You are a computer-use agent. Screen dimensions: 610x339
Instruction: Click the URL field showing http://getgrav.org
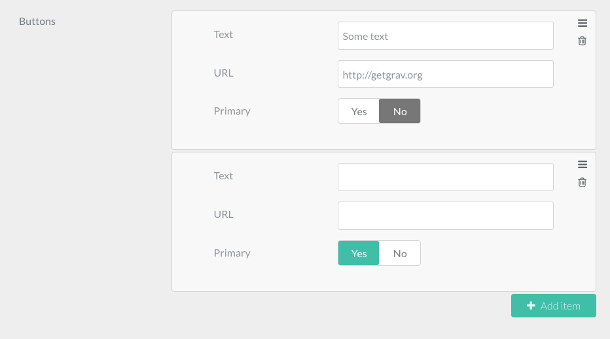[x=445, y=74]
